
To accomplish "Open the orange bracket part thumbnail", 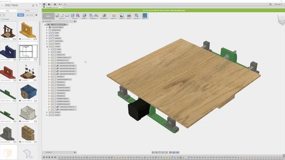I will (28, 31).
